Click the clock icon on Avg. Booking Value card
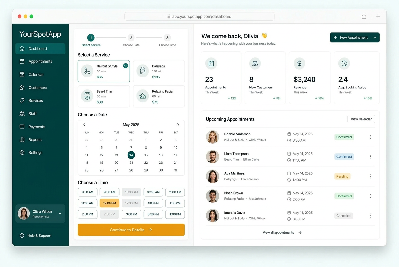 click(344, 64)
